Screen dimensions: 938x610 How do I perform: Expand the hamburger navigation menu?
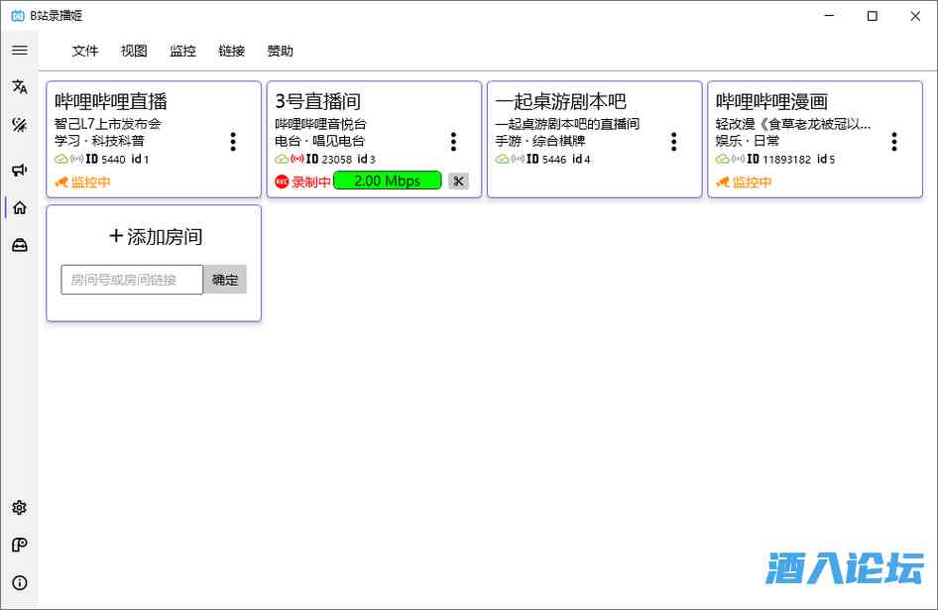click(19, 50)
